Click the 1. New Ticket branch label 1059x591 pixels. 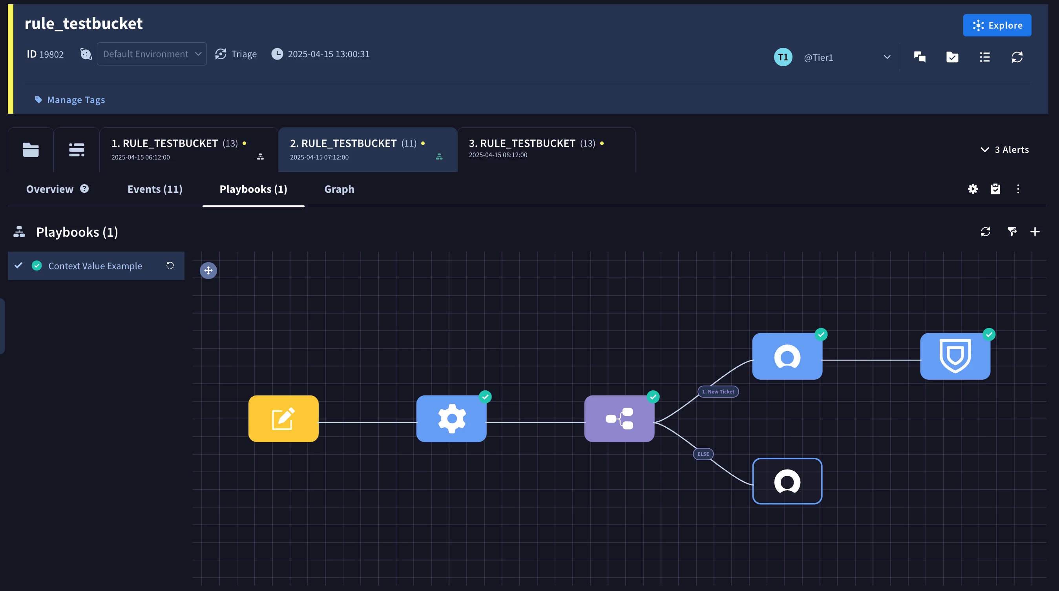(718, 392)
